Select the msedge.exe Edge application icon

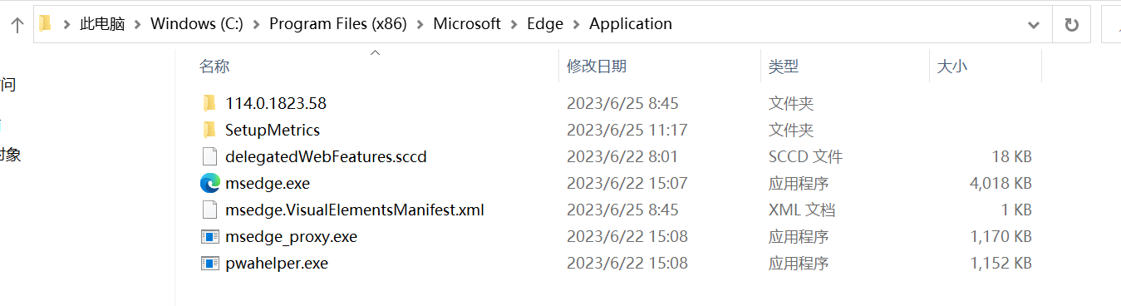(210, 183)
